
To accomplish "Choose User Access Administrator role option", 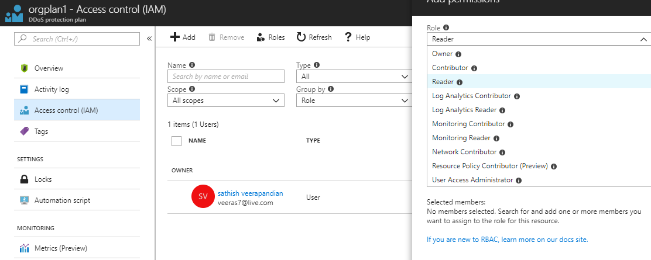I will pos(472,180).
